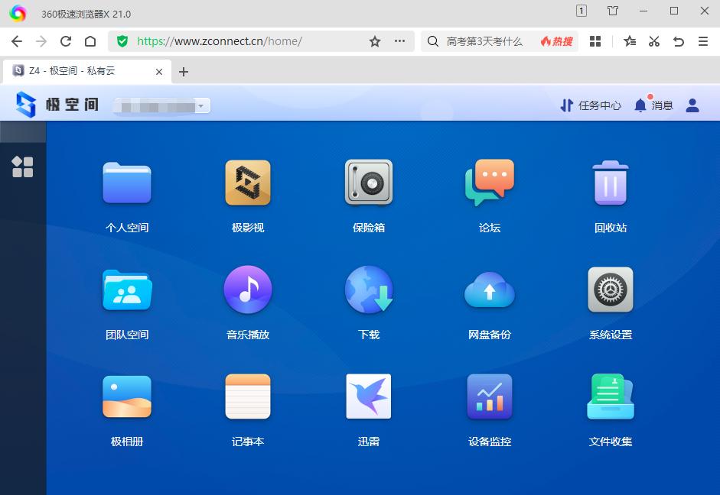
Task: Open the 下载 download manager
Action: tap(368, 290)
